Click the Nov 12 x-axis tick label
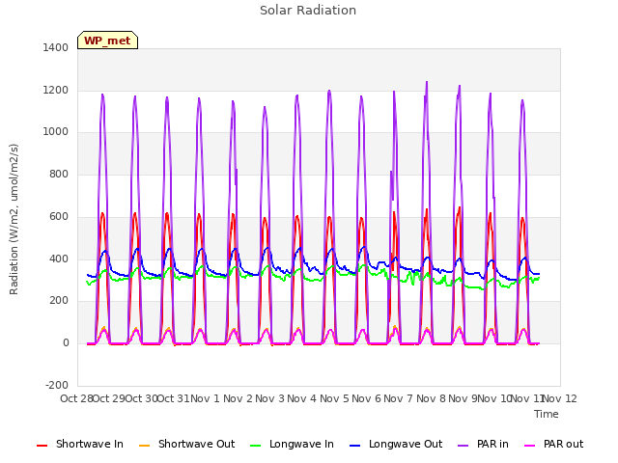This screenshot has width=618, height=463. [x=560, y=398]
